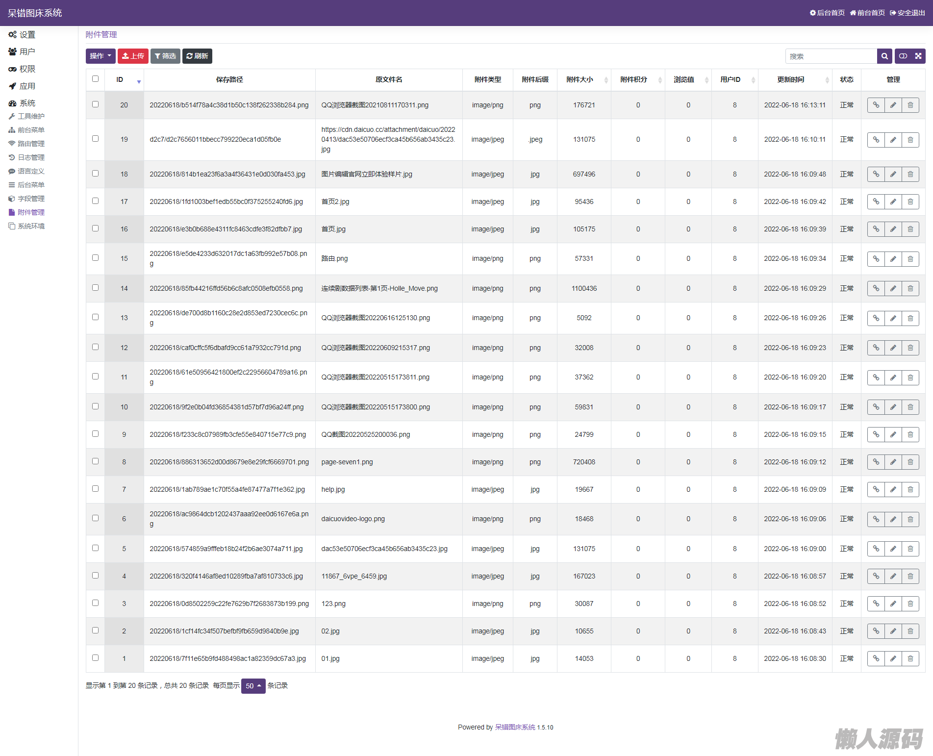Click the pencil edit icon for row 18

pos(893,175)
